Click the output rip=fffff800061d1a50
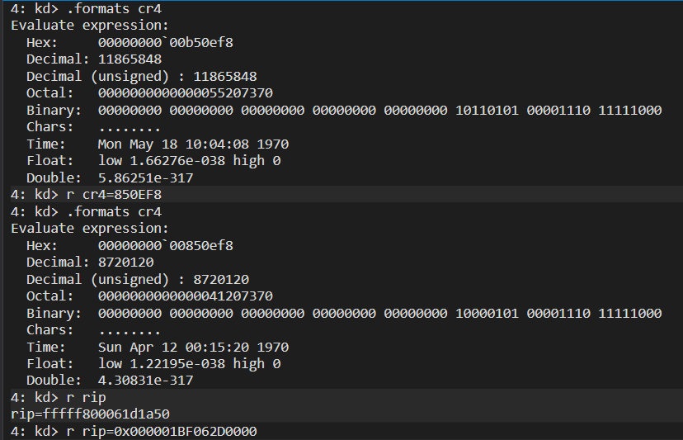This screenshot has width=683, height=440. point(90,414)
